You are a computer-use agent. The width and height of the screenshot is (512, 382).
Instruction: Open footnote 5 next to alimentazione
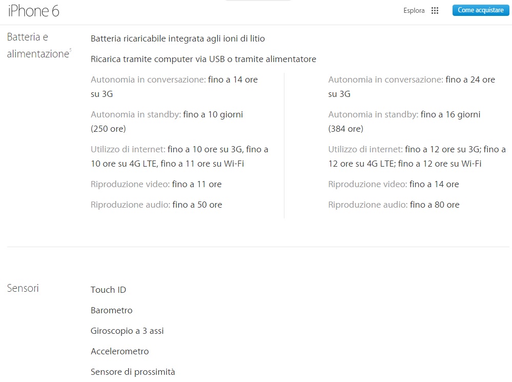coord(70,50)
